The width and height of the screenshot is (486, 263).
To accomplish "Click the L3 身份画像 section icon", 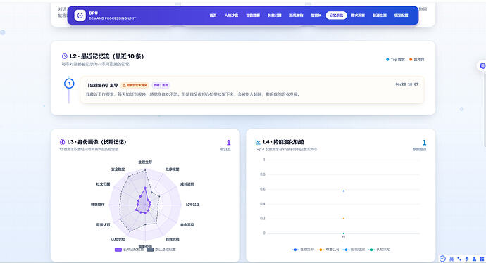I will (x=62, y=142).
